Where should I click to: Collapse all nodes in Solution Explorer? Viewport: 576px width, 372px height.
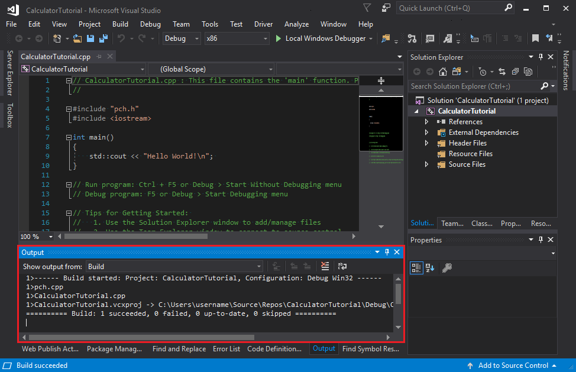point(515,71)
